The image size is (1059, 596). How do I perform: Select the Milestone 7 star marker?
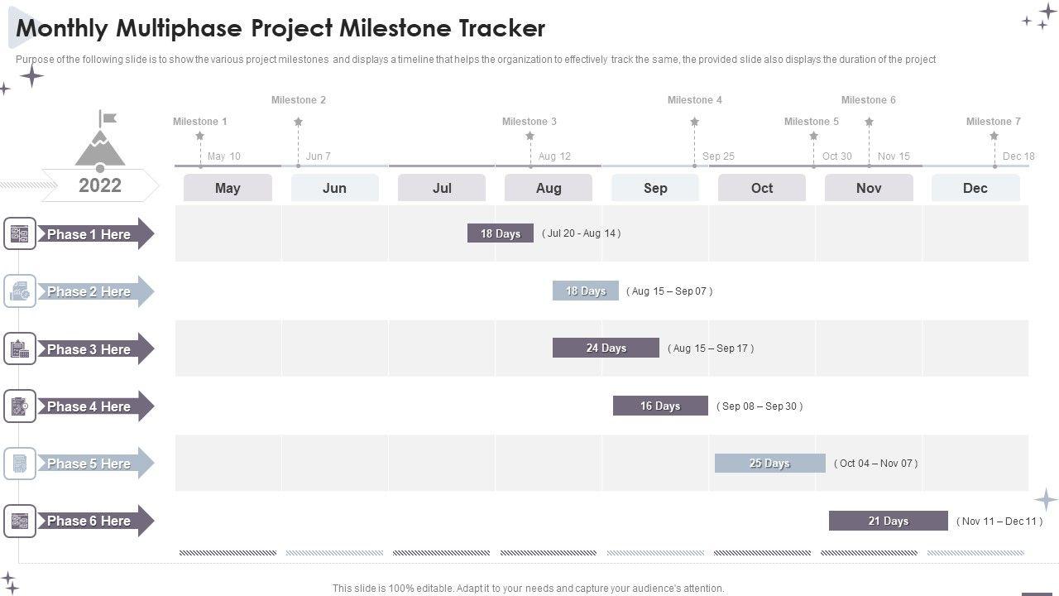tap(994, 136)
